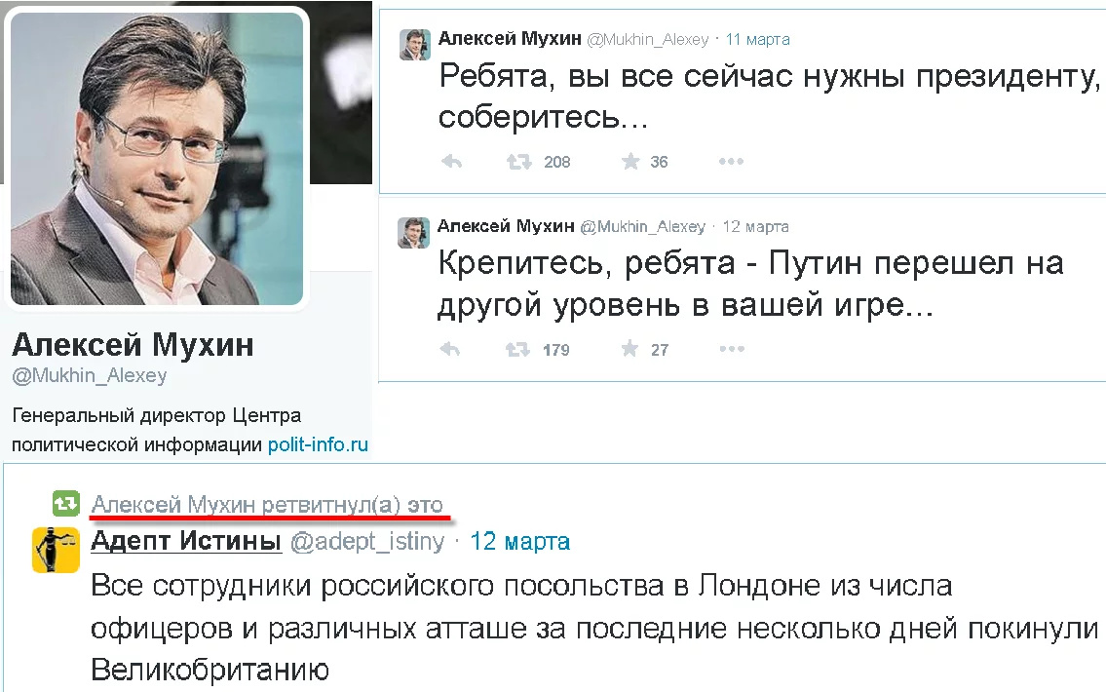Retweet the tweet with 208 retweets
Screen dimensions: 1106x692
519,162
